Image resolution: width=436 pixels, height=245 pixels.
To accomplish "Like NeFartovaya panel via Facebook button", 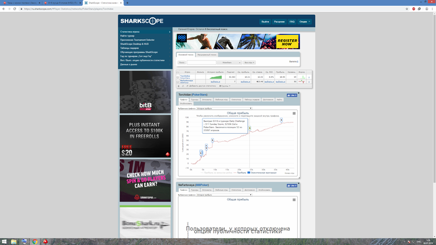I will [x=291, y=186].
